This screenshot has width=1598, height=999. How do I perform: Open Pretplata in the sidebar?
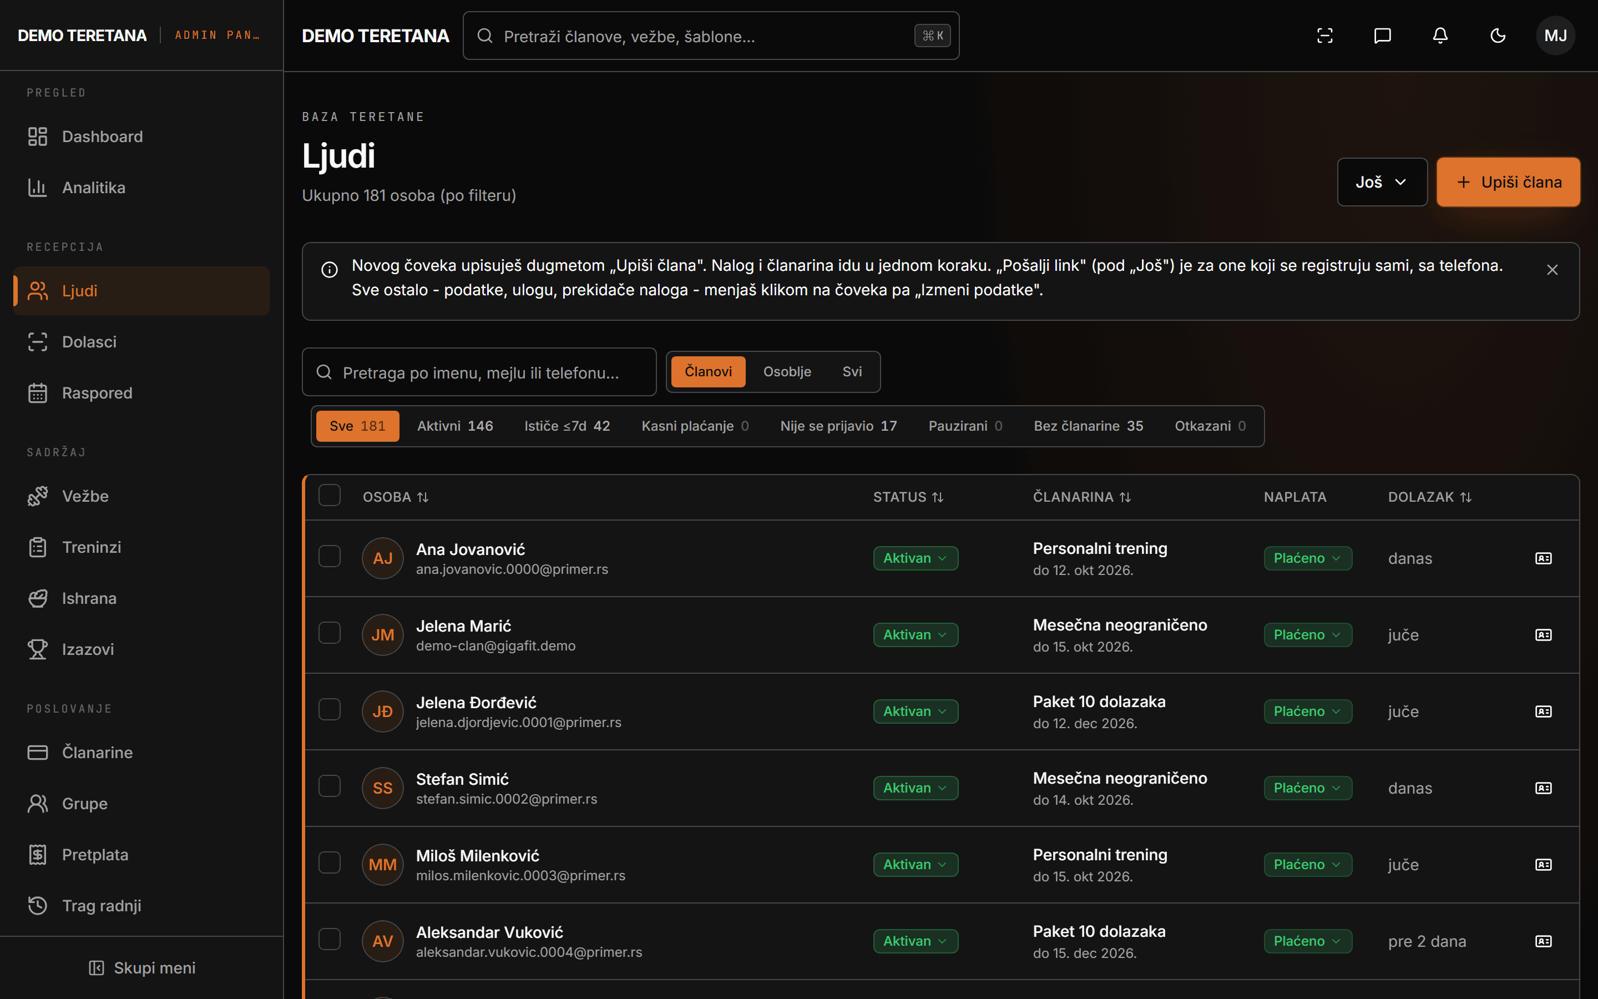[141, 855]
